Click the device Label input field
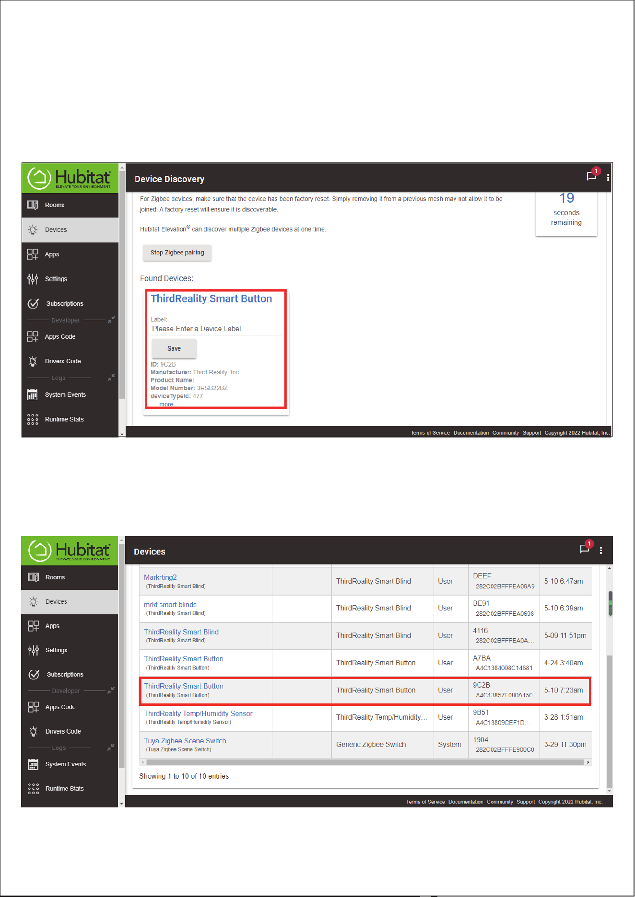The width and height of the screenshot is (635, 897). [216, 329]
